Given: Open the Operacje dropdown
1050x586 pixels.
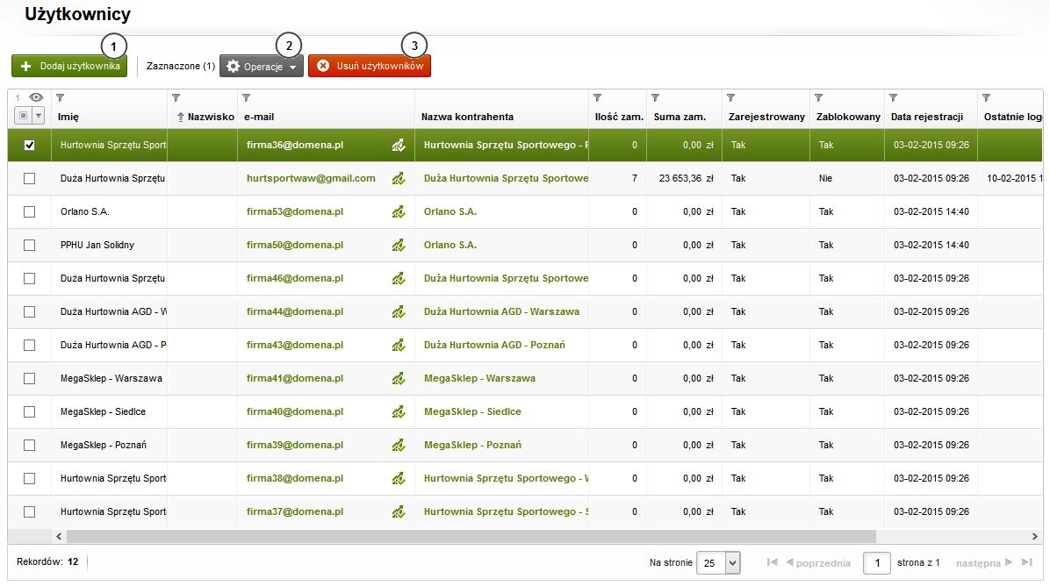Looking at the screenshot, I should click(262, 67).
